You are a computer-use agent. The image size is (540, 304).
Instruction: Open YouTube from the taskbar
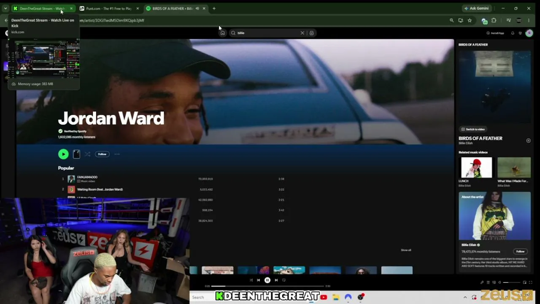(324, 297)
